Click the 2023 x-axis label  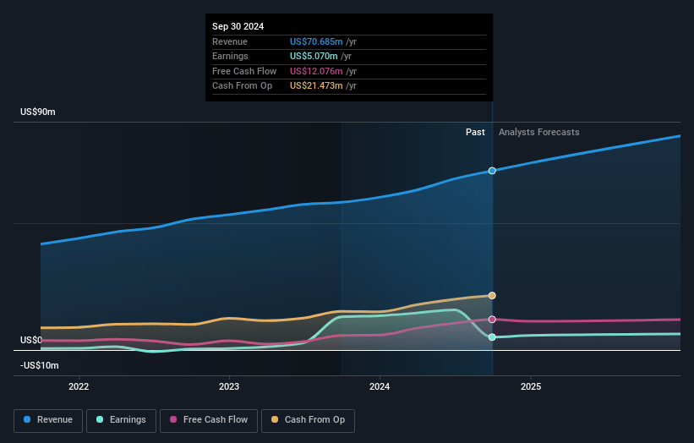click(x=229, y=386)
